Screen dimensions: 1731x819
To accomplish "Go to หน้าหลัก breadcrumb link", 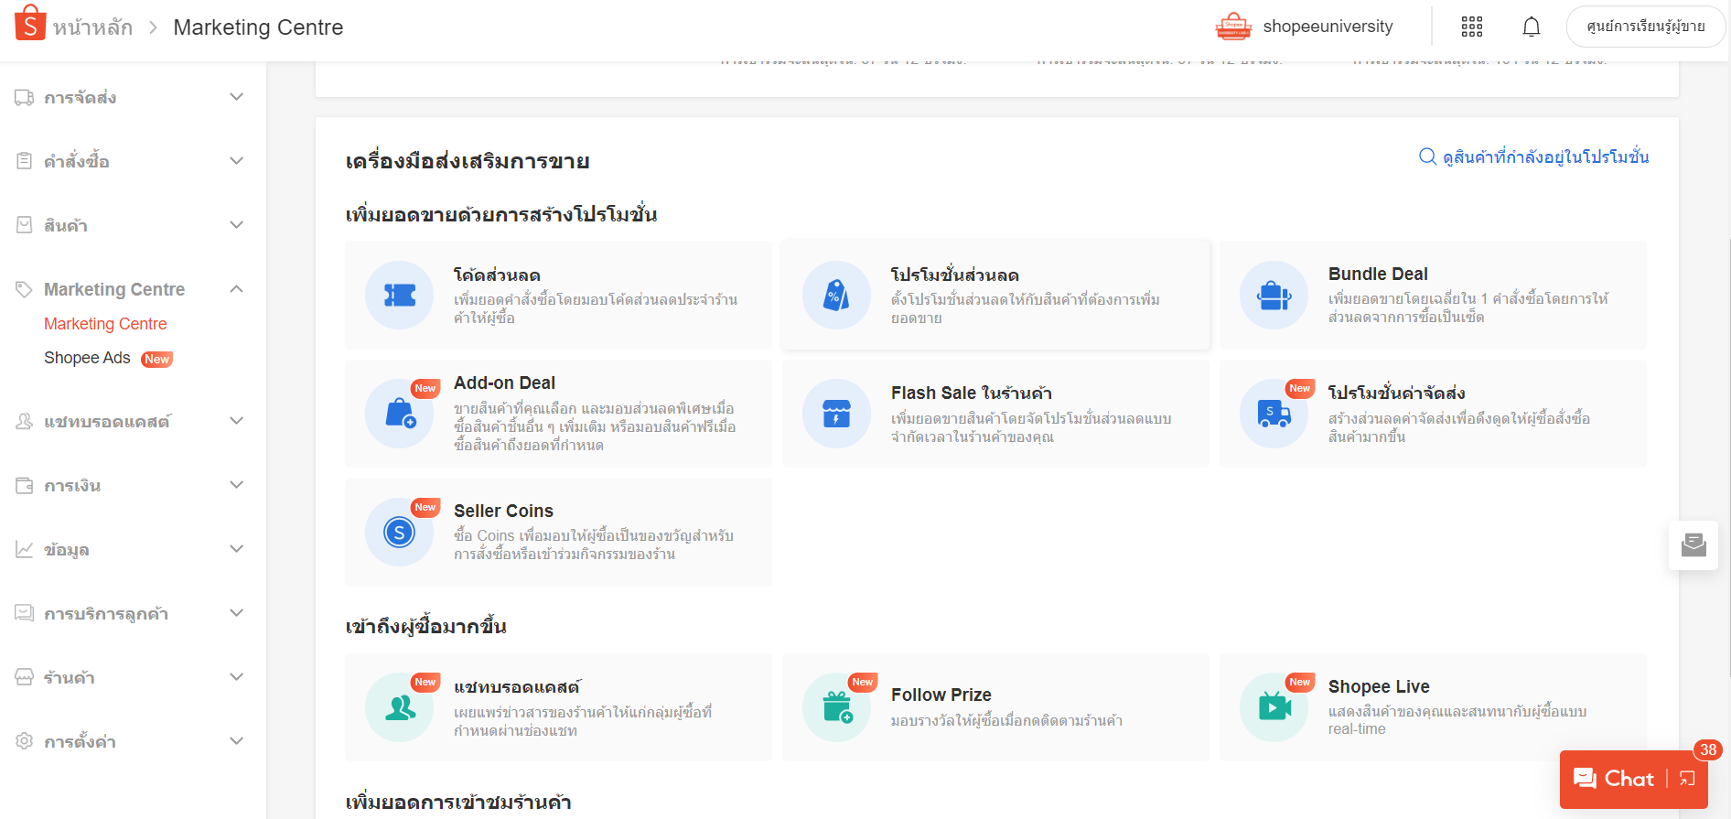I will (92, 27).
